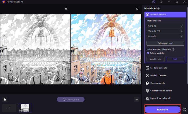Click the Modello generale icon
This screenshot has width=188, height=114.
coord(147,68)
